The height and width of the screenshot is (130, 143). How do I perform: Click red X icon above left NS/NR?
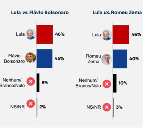31,104
